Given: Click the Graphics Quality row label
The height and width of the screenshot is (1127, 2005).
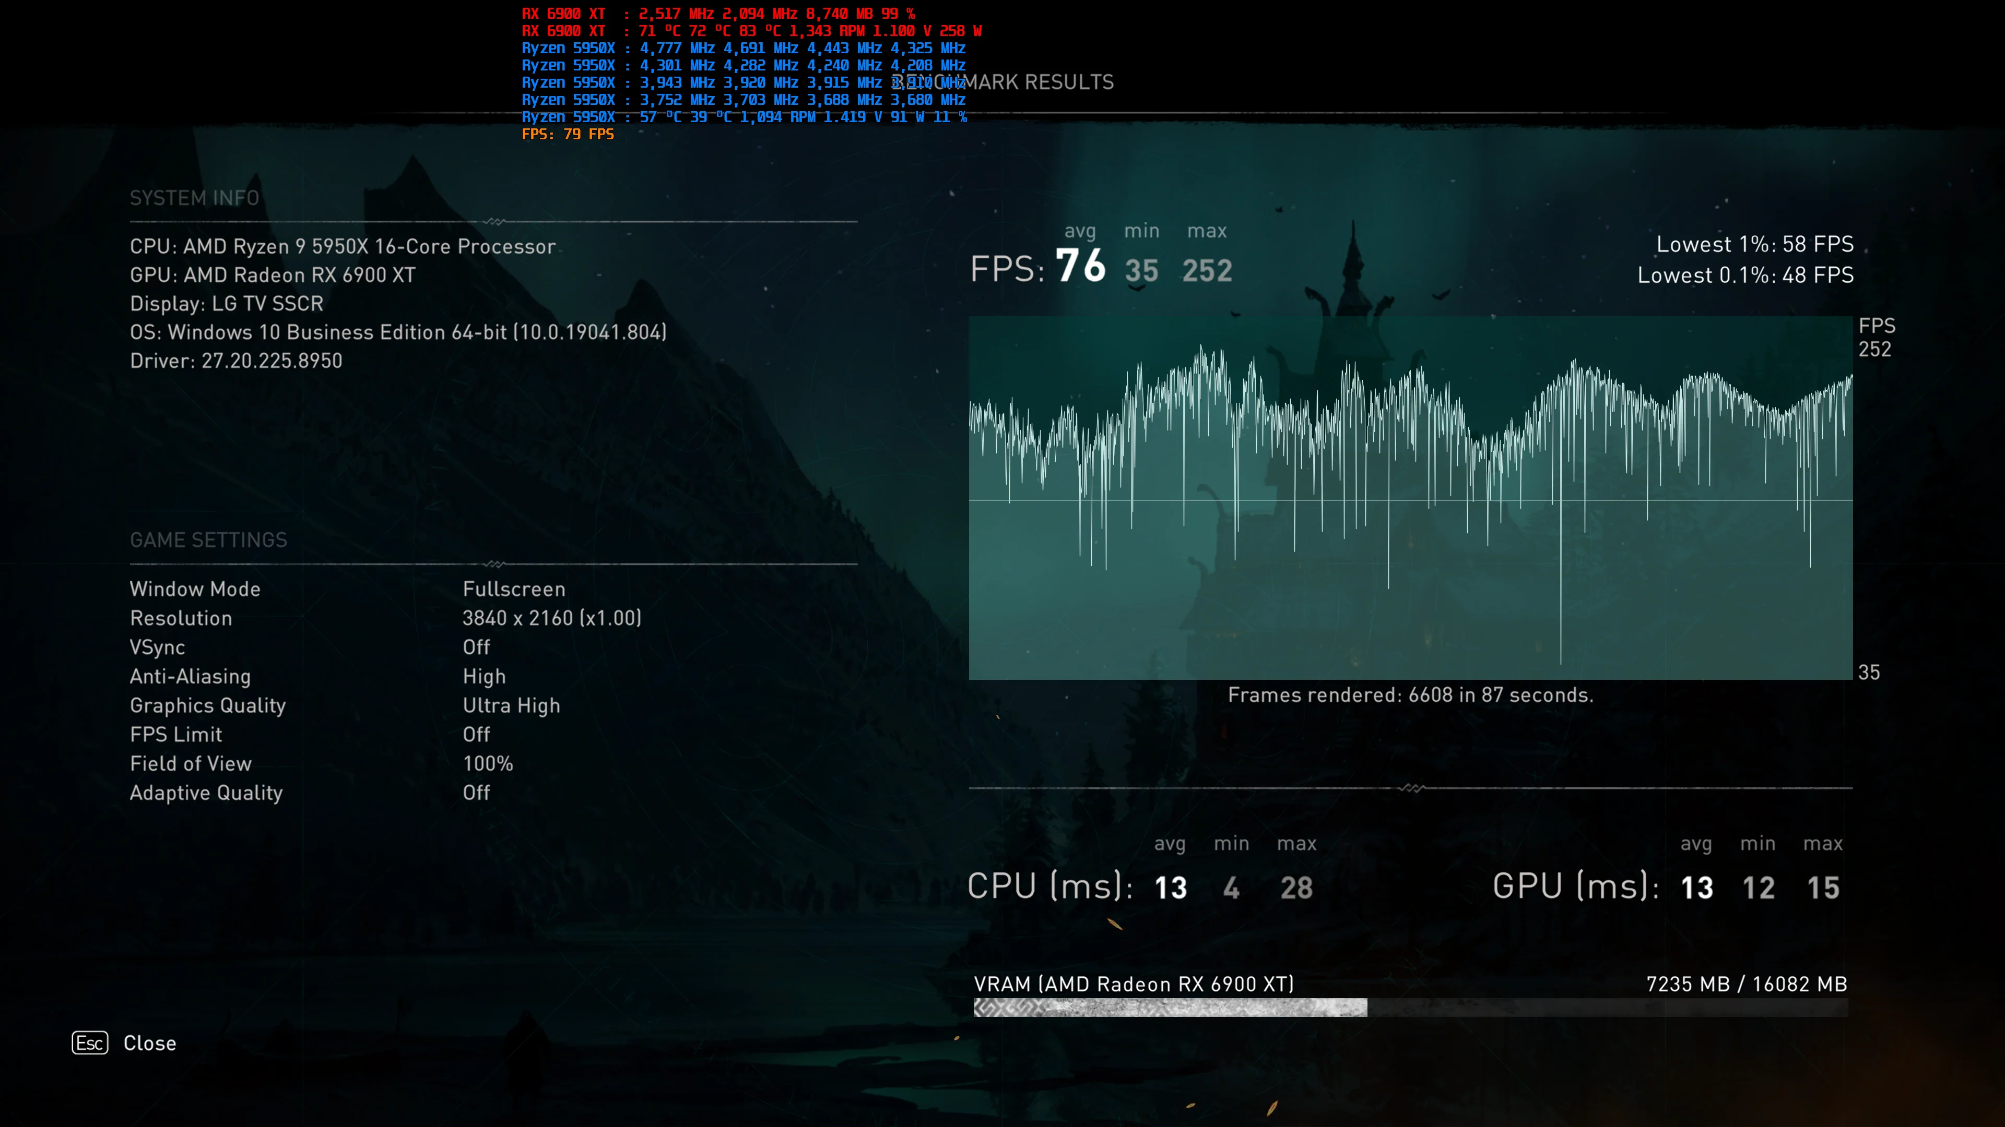Looking at the screenshot, I should [x=208, y=705].
